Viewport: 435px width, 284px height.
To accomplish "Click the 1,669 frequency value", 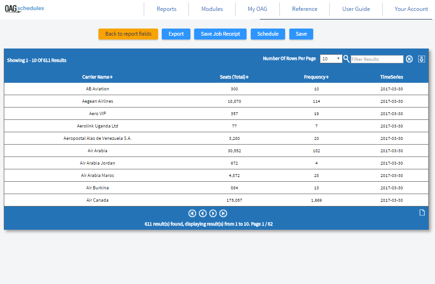I will click(316, 200).
